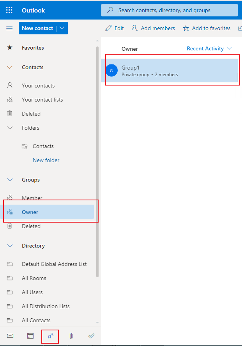Open the Files paperclip module icon

(71, 336)
